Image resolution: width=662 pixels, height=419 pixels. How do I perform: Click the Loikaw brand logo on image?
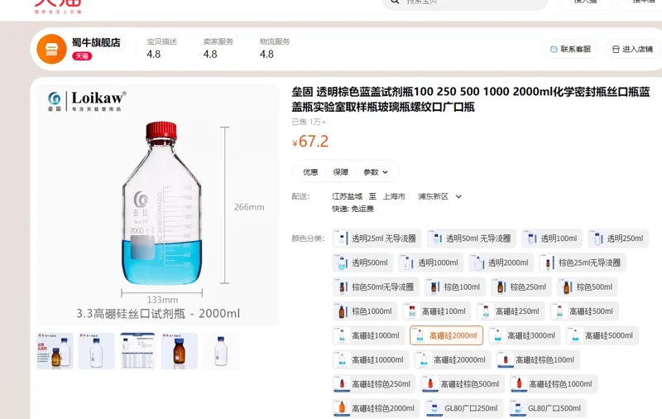click(x=87, y=100)
